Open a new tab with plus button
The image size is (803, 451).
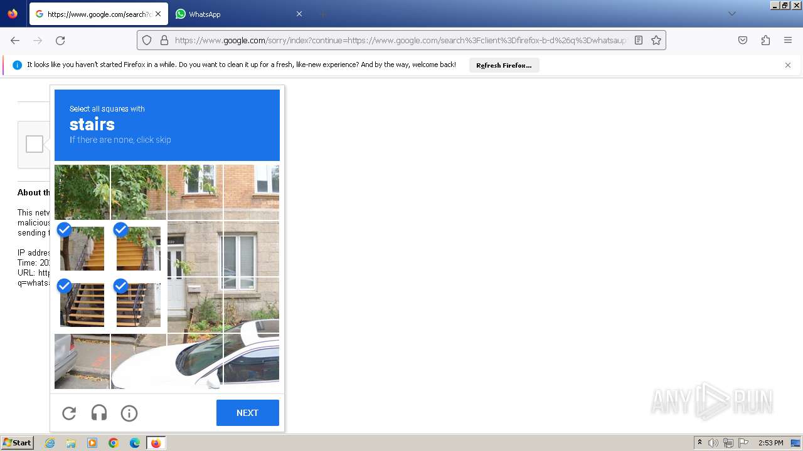322,14
